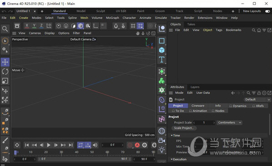Select highlighted Model mode cube icon
The image size is (272, 166).
81,26
